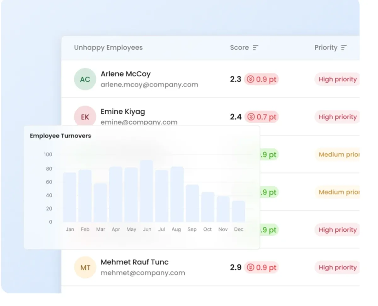Click the score value 2.9
The height and width of the screenshot is (306, 378).
[x=236, y=268]
